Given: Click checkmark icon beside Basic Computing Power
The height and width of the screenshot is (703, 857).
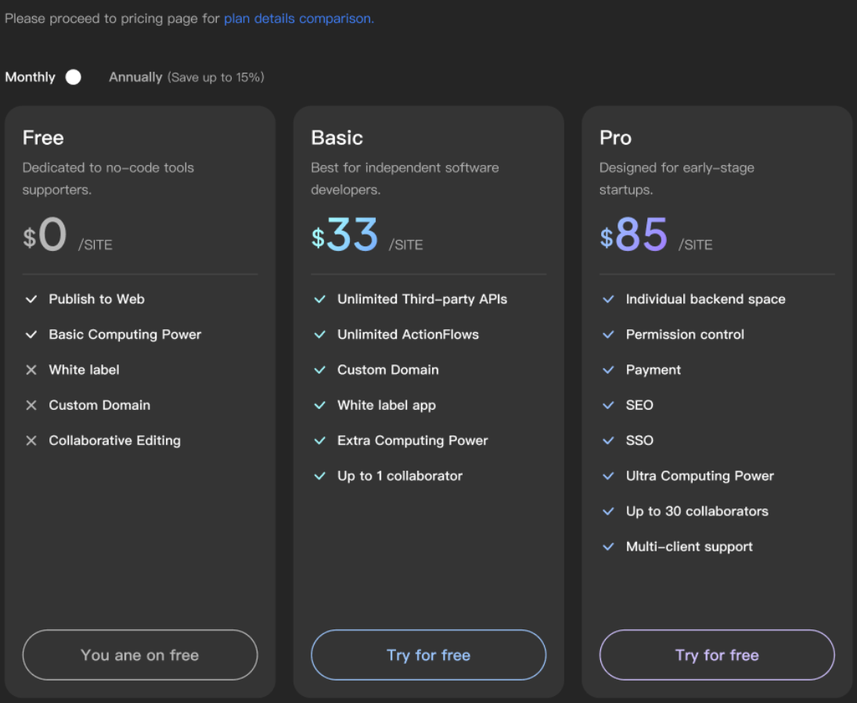Looking at the screenshot, I should pos(31,334).
